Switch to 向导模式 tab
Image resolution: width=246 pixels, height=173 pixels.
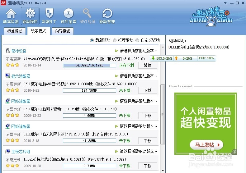(63, 31)
